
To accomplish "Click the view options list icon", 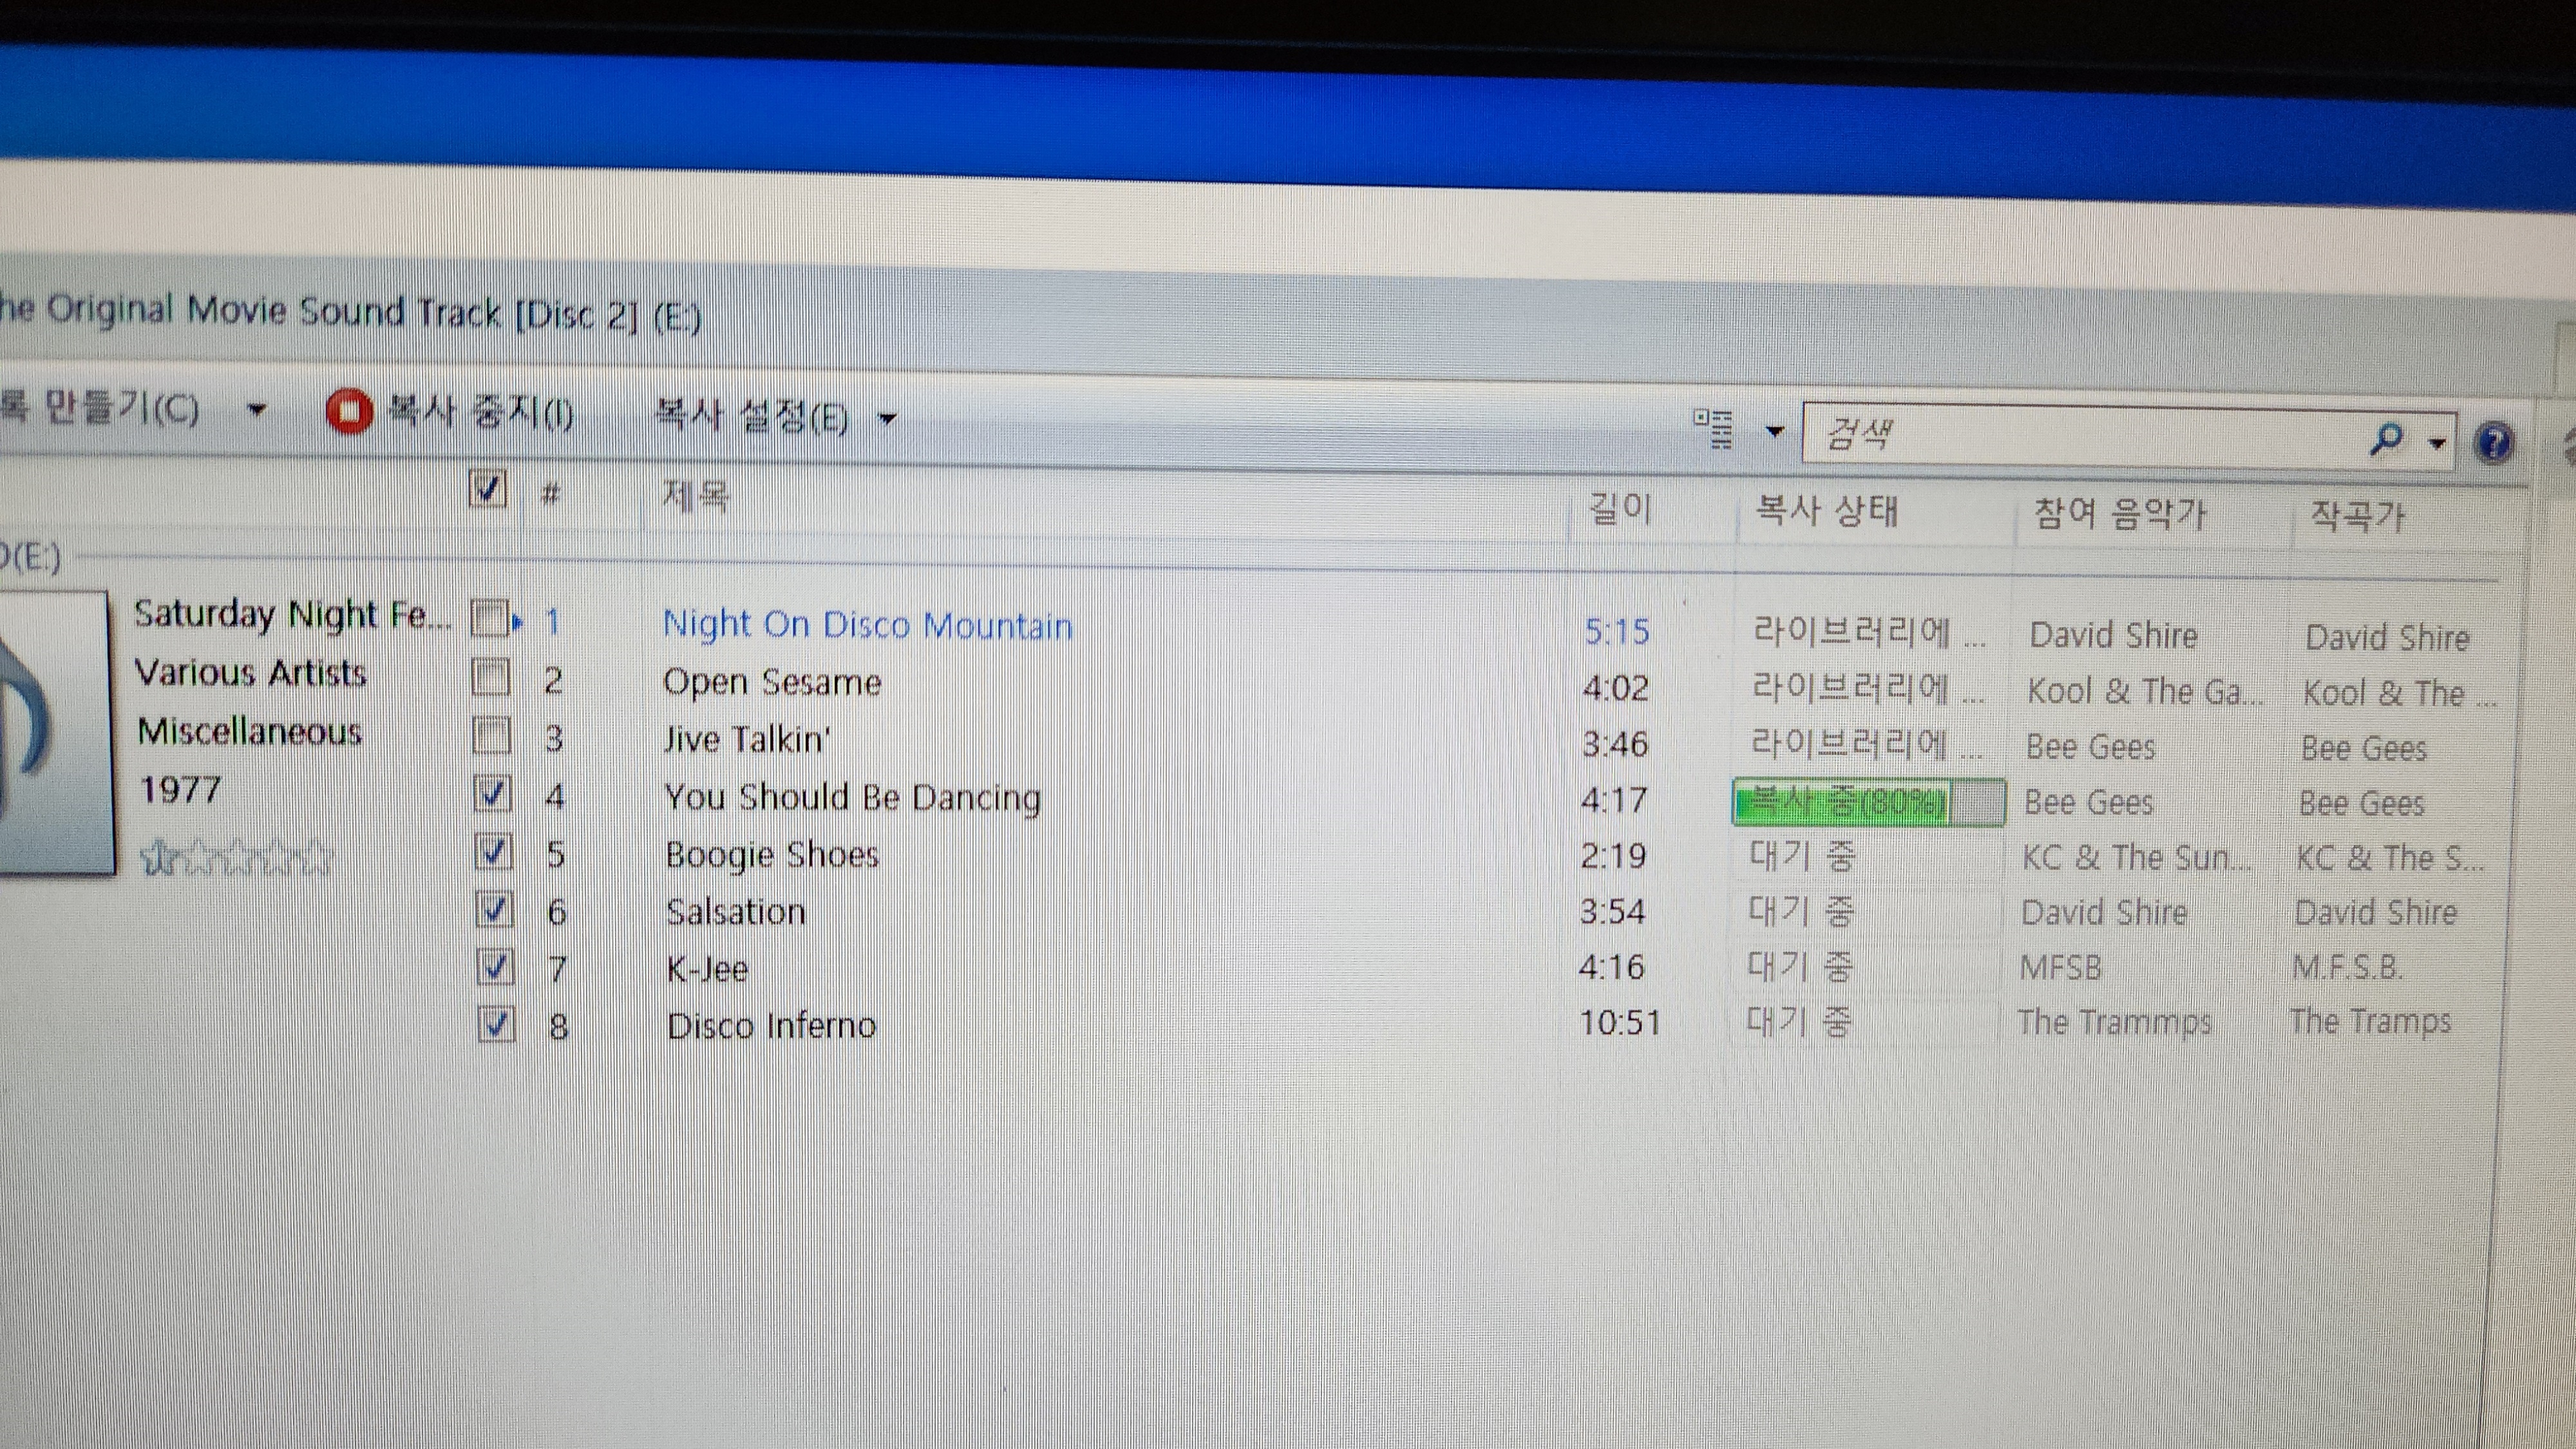I will click(x=1712, y=429).
